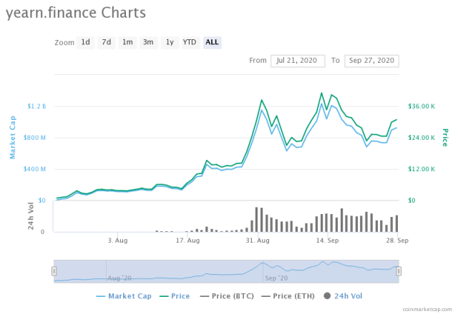Viewport: 458px width, 314px height.
Task: Open the coinmarketcap.com credit link
Action: (427, 309)
